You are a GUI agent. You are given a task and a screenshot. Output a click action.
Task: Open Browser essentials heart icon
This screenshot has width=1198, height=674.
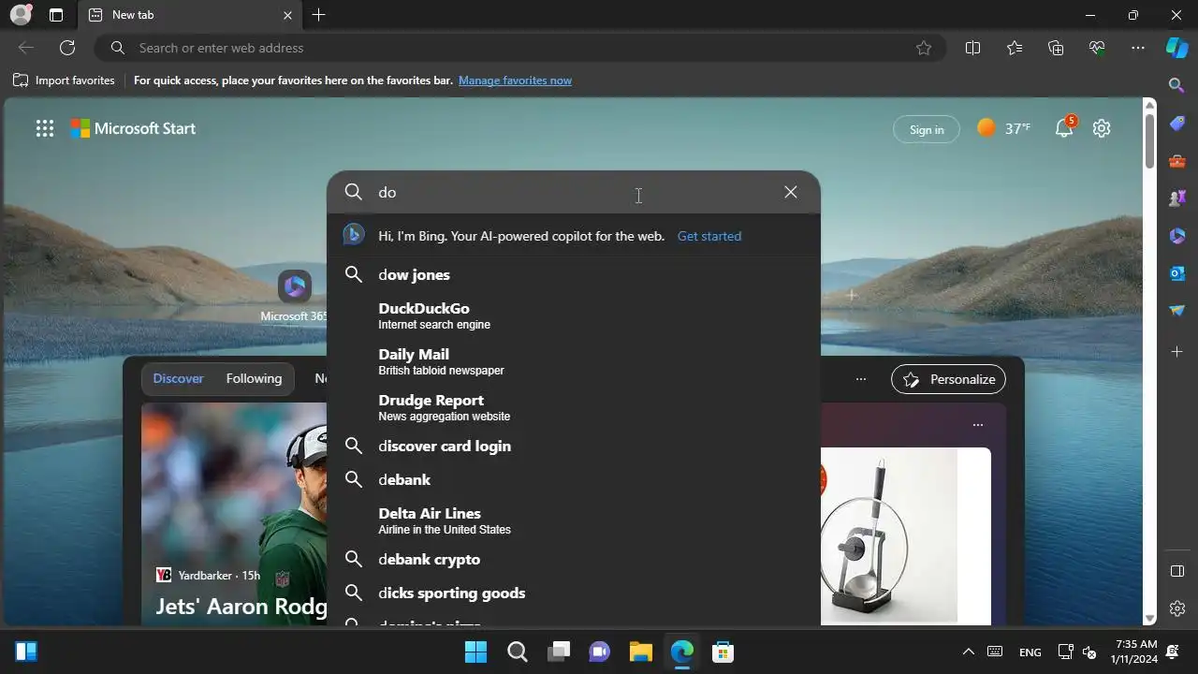click(x=1097, y=48)
